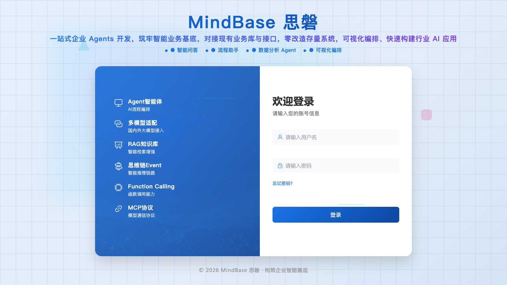Image resolution: width=507 pixels, height=285 pixels.
Task: Click the 智能推理链路 subtitle
Action: pos(142,173)
